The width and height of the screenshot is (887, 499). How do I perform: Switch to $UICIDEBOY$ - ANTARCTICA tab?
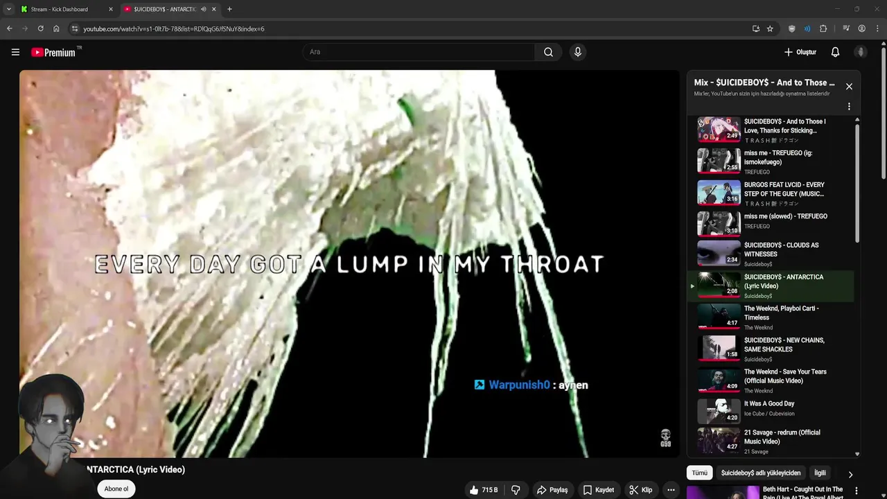tap(170, 9)
